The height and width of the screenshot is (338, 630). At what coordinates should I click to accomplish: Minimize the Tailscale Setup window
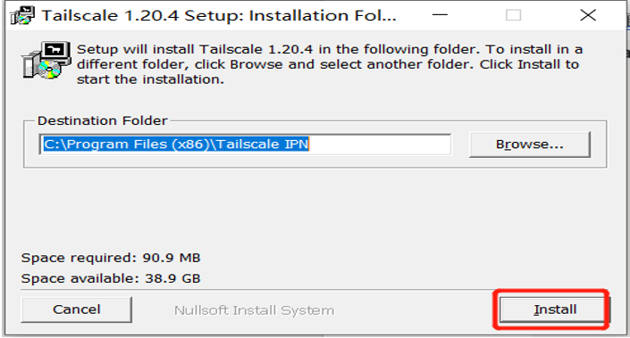(x=440, y=15)
